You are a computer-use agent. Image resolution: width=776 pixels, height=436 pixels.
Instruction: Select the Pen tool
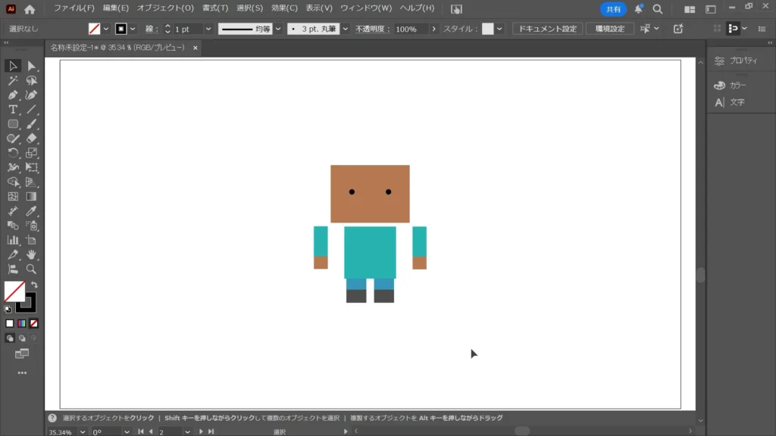point(13,95)
